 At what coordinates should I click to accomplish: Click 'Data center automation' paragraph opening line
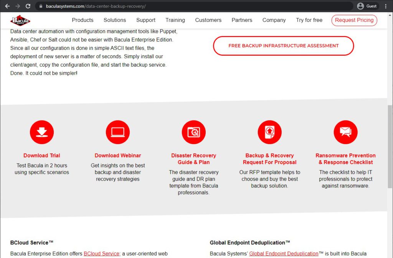[94, 31]
